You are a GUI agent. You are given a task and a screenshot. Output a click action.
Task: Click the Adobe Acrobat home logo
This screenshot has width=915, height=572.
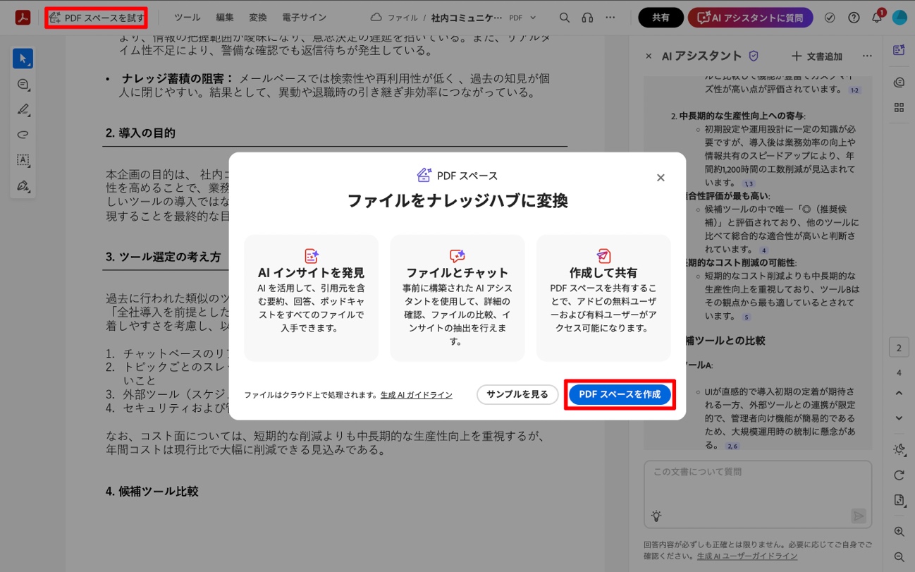[x=23, y=18]
